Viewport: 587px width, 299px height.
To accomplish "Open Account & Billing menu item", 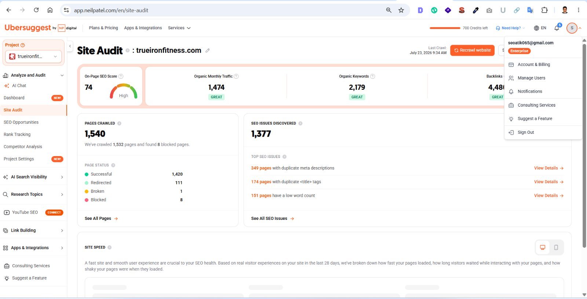I will click(543, 64).
